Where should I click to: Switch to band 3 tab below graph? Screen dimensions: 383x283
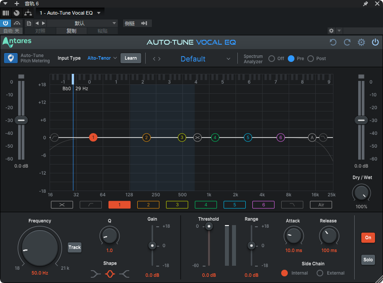tap(177, 205)
